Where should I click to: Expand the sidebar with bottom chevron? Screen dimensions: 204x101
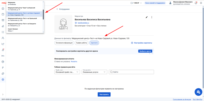3,94
